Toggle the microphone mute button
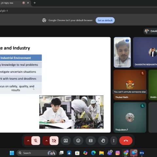 (x=36, y=141)
